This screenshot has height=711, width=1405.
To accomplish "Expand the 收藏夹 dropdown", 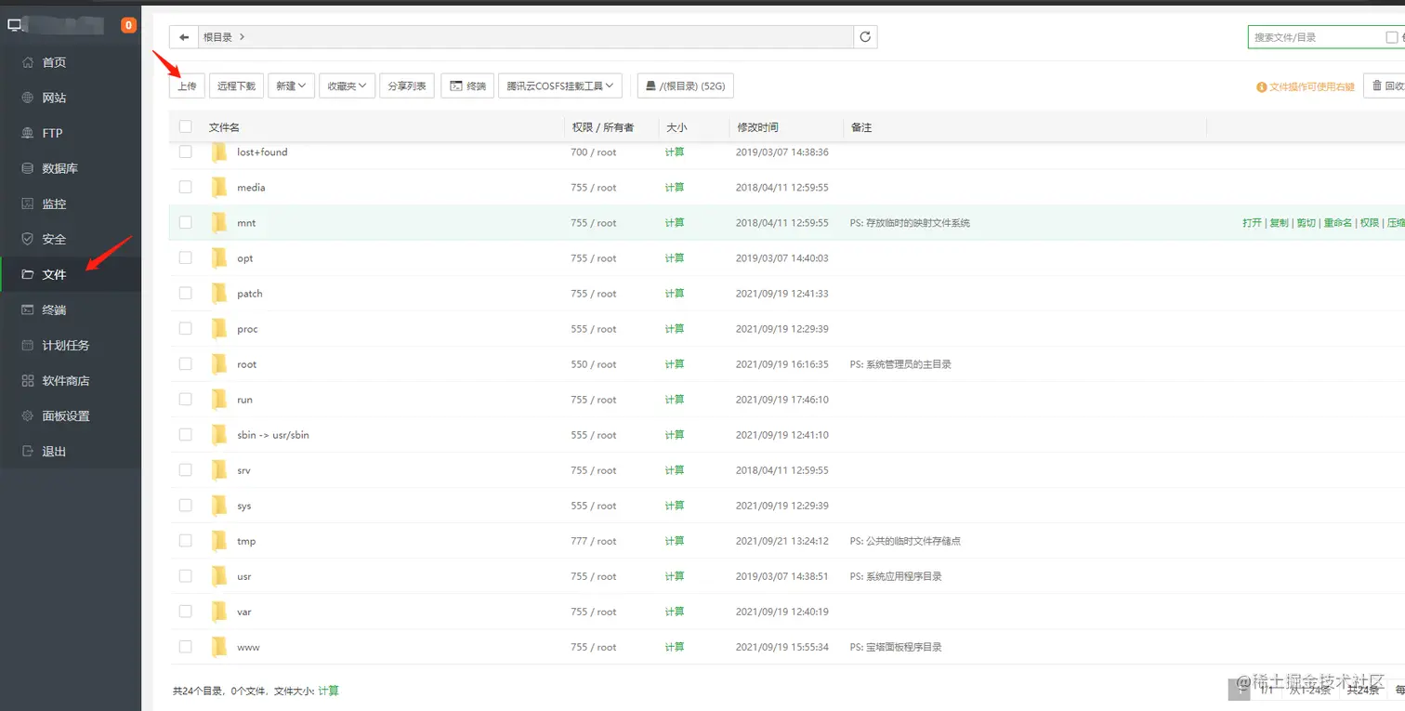I will coord(347,86).
